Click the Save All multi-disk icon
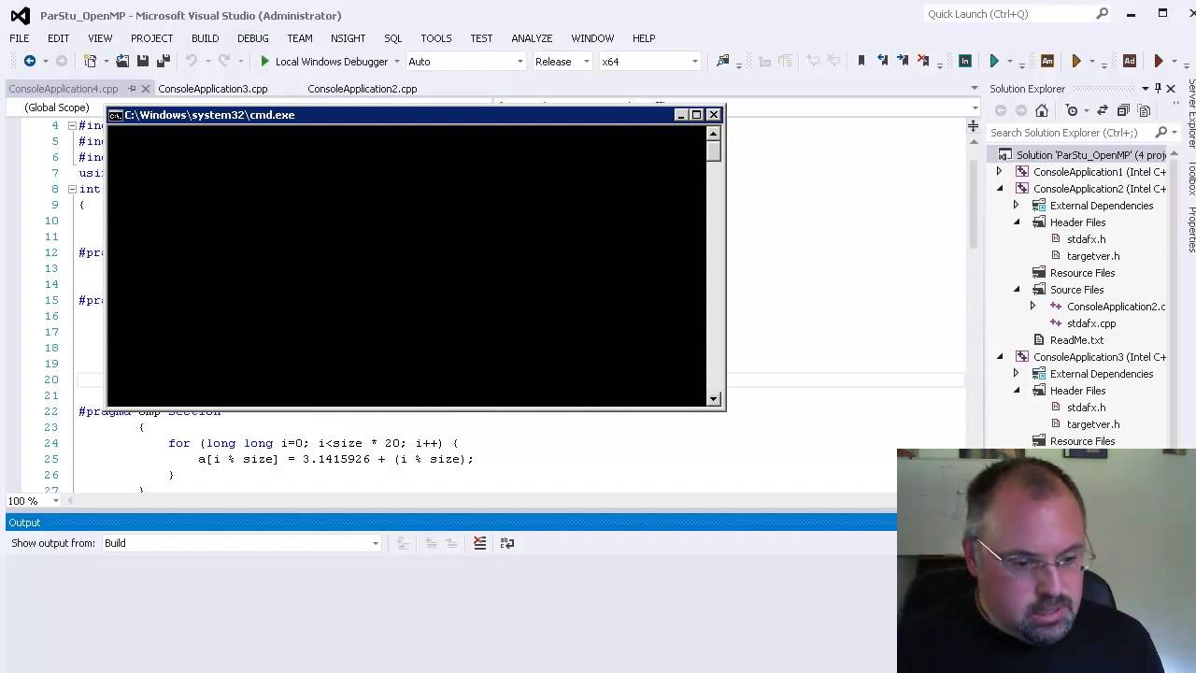Viewport: 1196px width, 673px height. 164,61
